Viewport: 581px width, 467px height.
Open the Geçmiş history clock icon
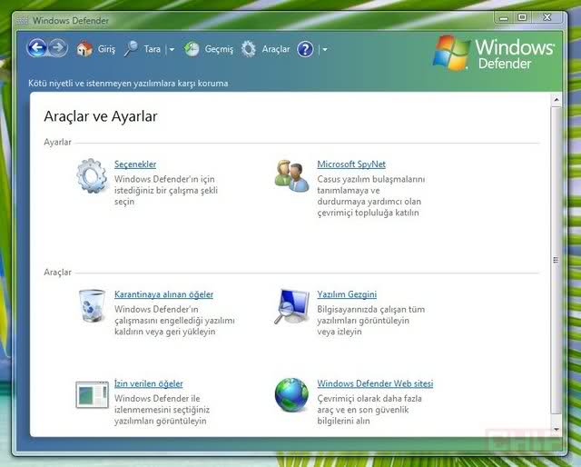point(192,49)
